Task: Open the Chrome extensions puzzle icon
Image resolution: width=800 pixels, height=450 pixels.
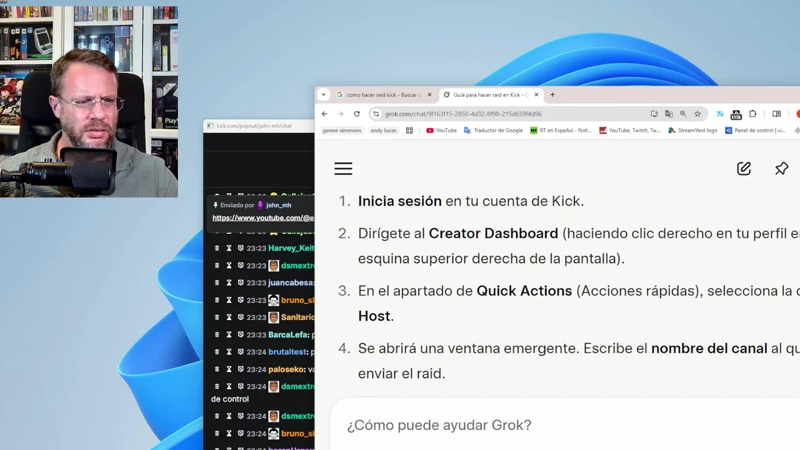Action: point(752,114)
